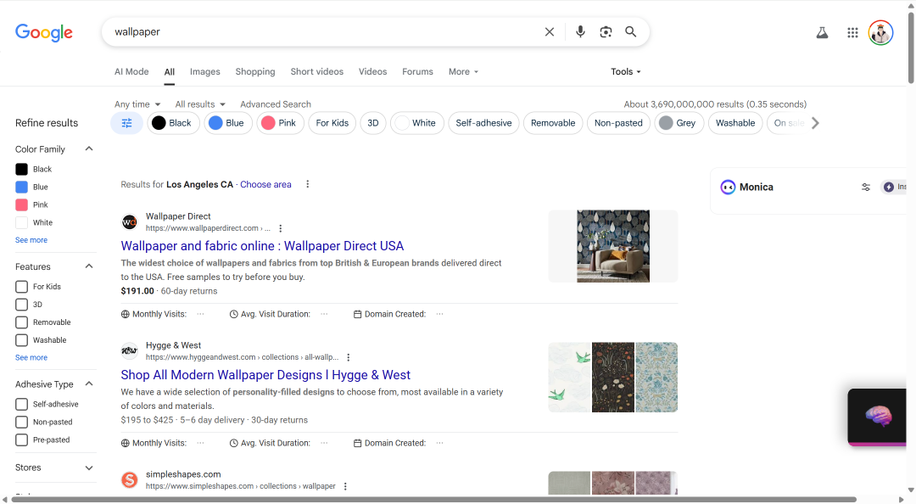The width and height of the screenshot is (916, 504).
Task: Select the Removable filter chip
Action: click(553, 123)
